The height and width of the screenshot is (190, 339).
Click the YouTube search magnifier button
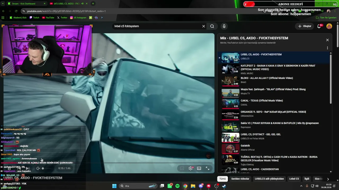212,26
